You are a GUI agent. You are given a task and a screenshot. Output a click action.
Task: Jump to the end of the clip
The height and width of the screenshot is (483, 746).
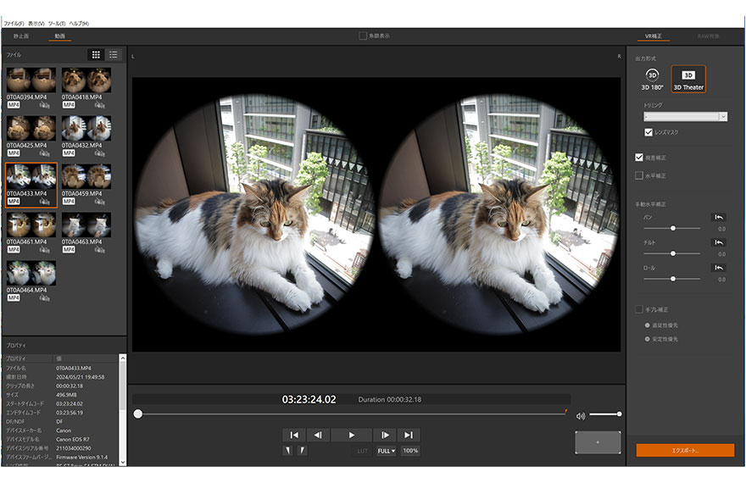tap(409, 435)
